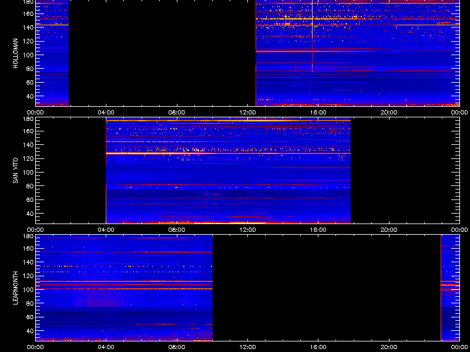Click 04:00 on the Holloman time axis

point(106,113)
